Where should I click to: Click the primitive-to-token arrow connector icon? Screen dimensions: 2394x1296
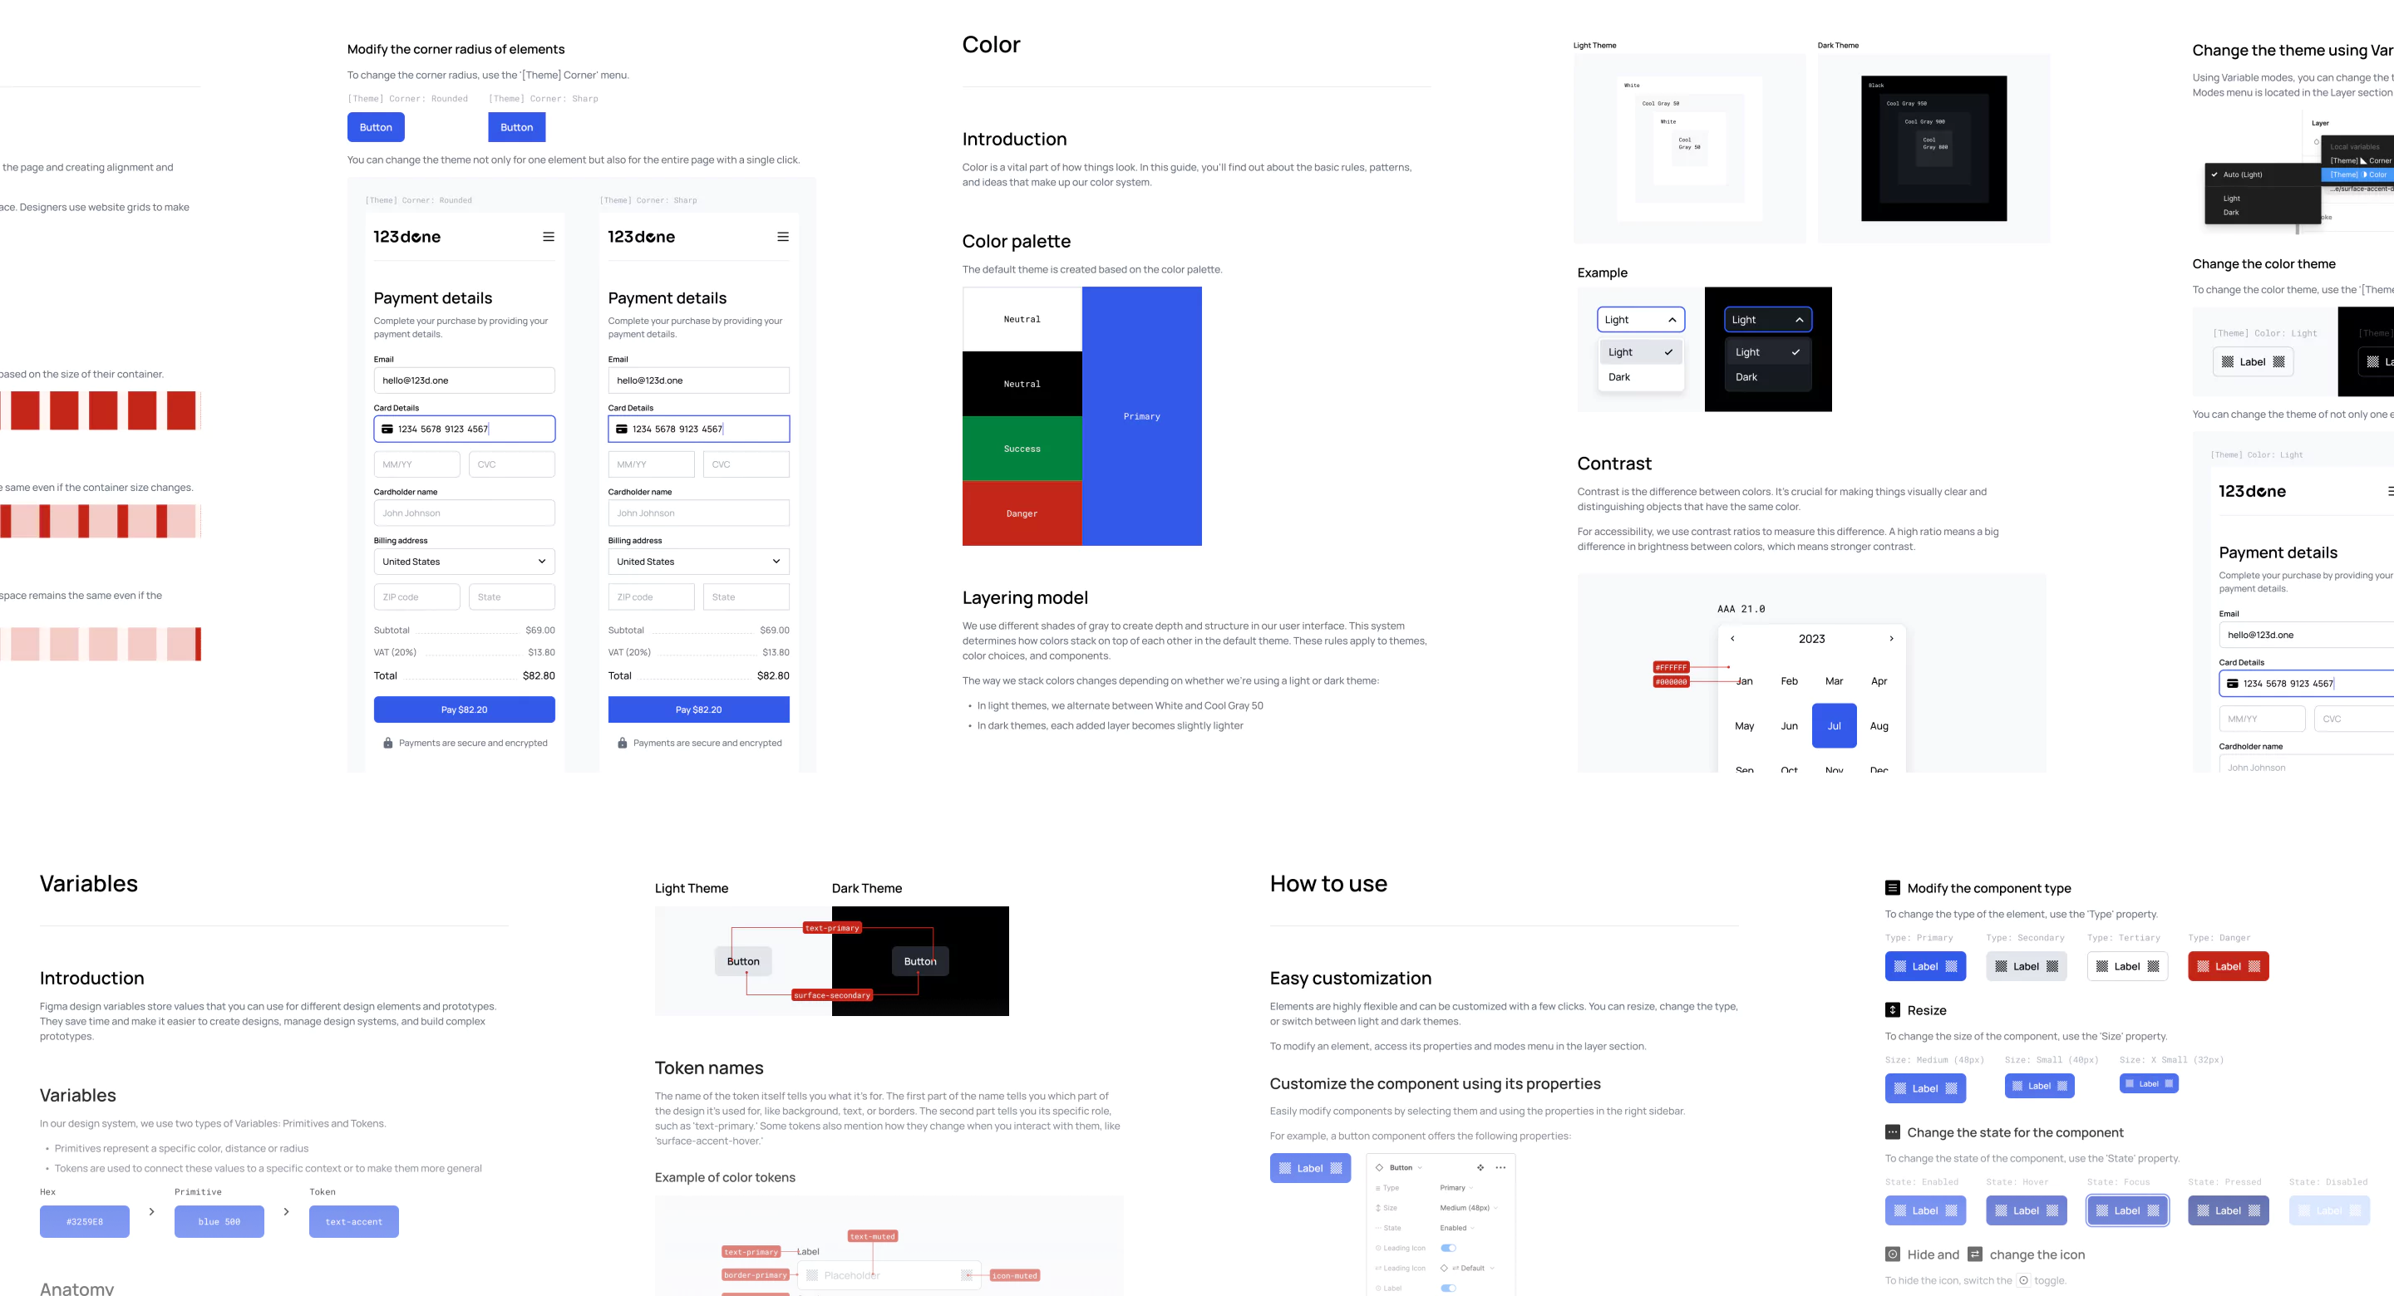point(284,1216)
